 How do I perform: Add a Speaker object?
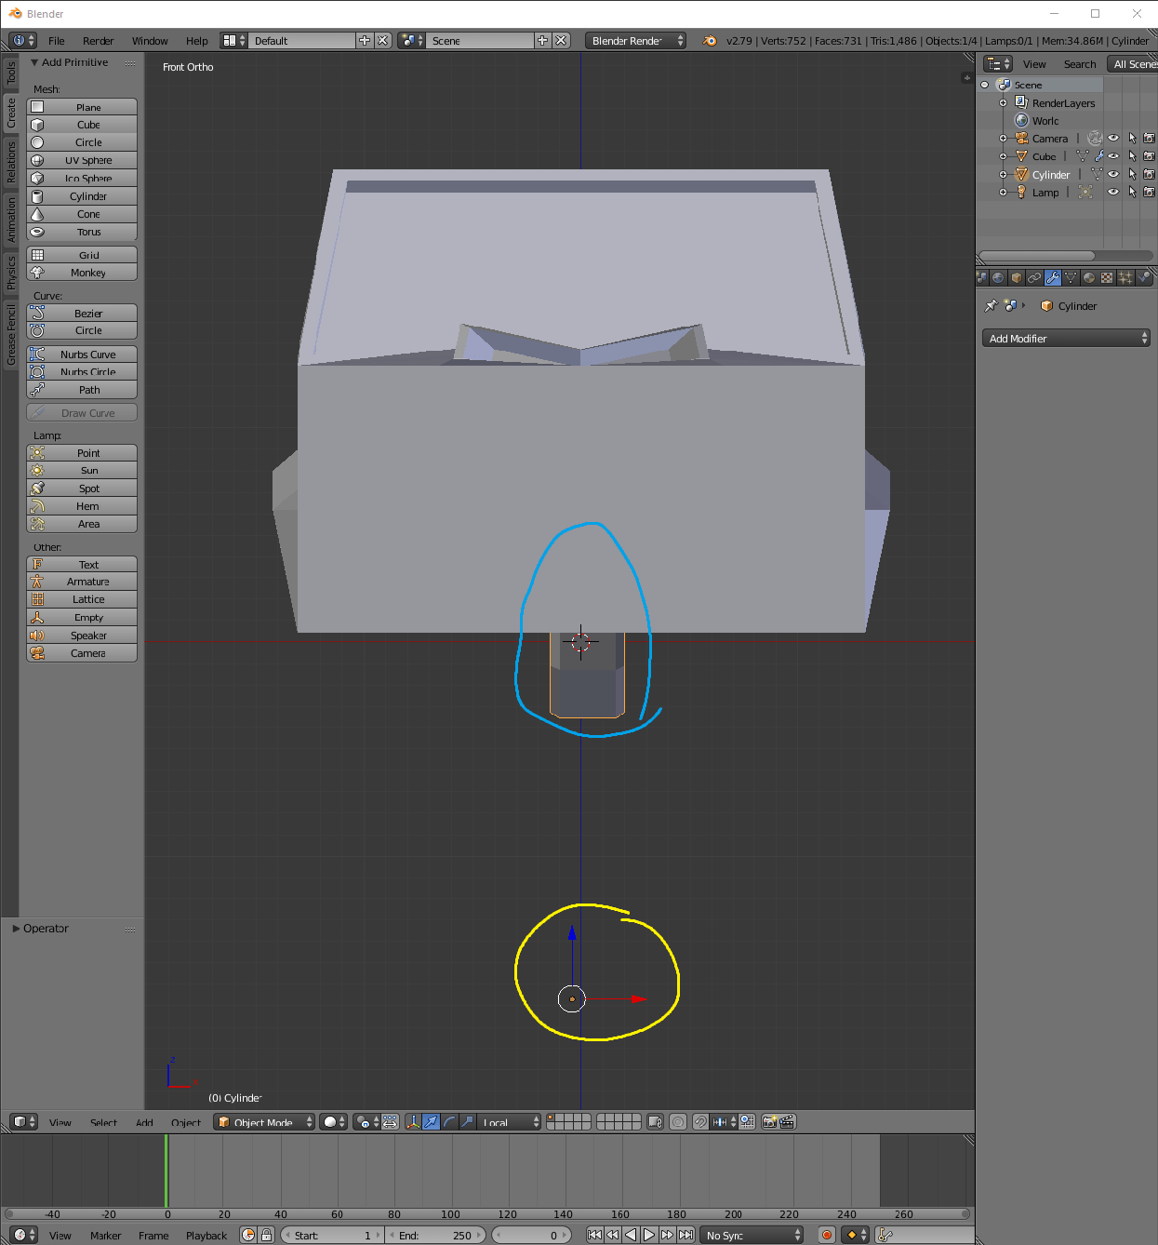point(82,636)
